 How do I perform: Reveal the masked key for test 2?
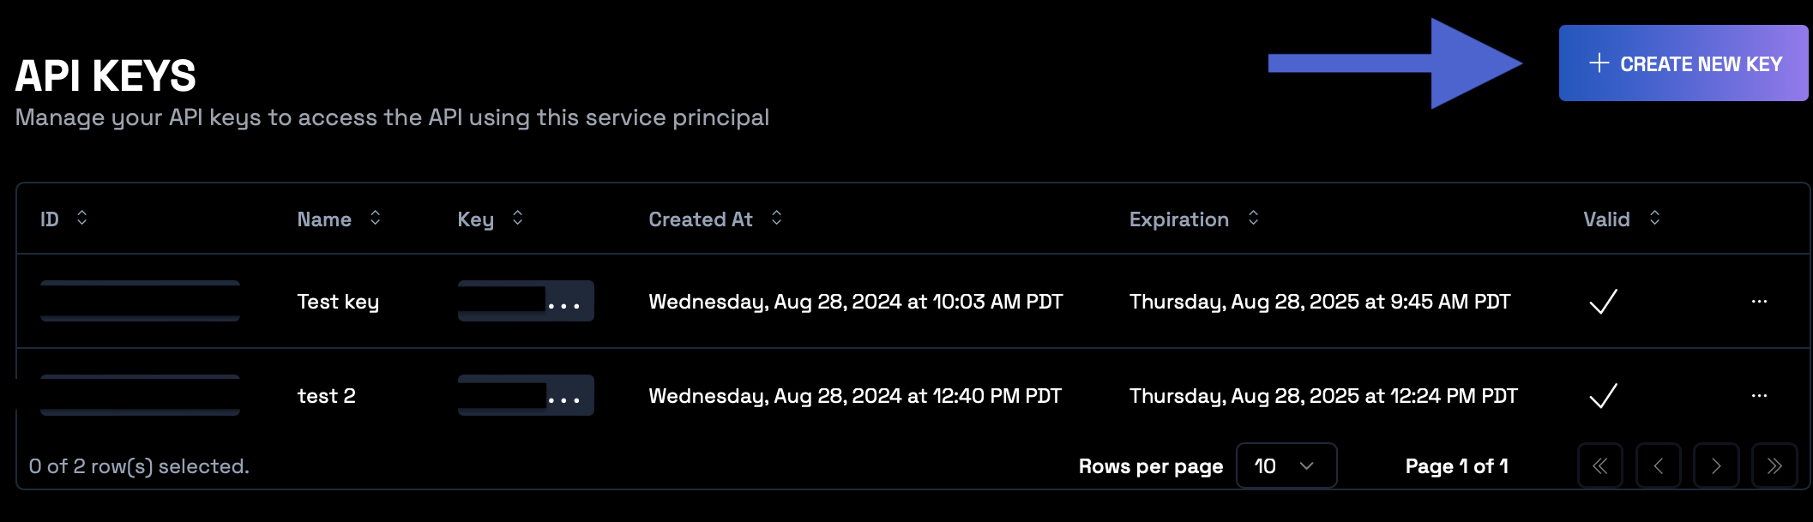[564, 396]
